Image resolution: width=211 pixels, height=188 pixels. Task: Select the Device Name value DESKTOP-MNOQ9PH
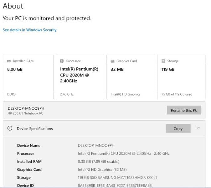(96, 145)
